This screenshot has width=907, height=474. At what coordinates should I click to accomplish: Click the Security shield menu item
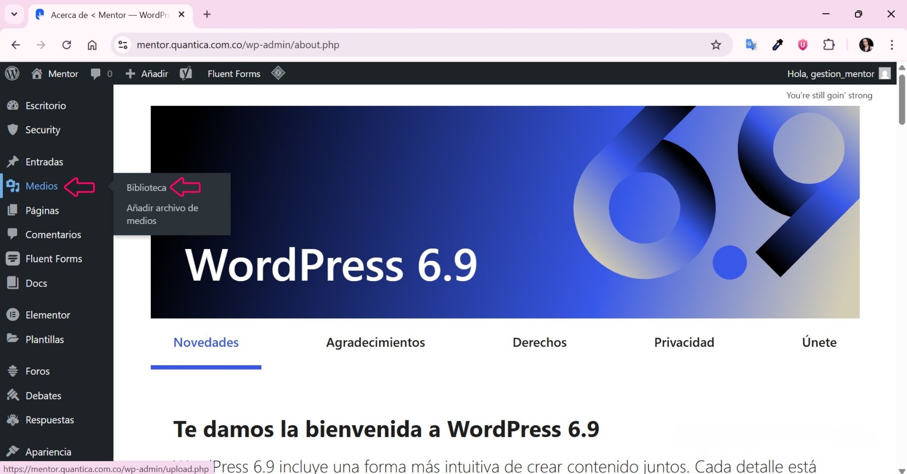tap(42, 130)
